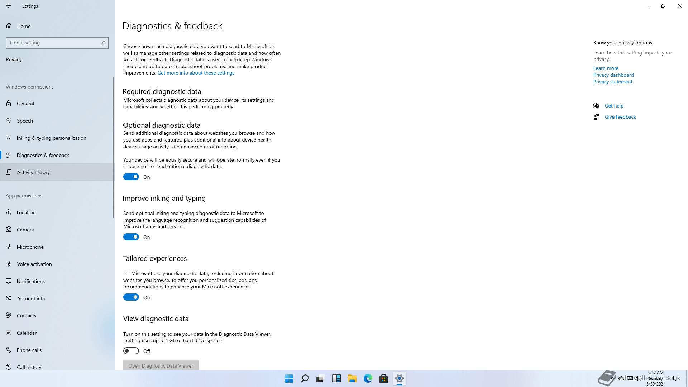Viewport: 688px width, 387px height.
Task: Click the Home house icon
Action: pyautogui.click(x=9, y=26)
